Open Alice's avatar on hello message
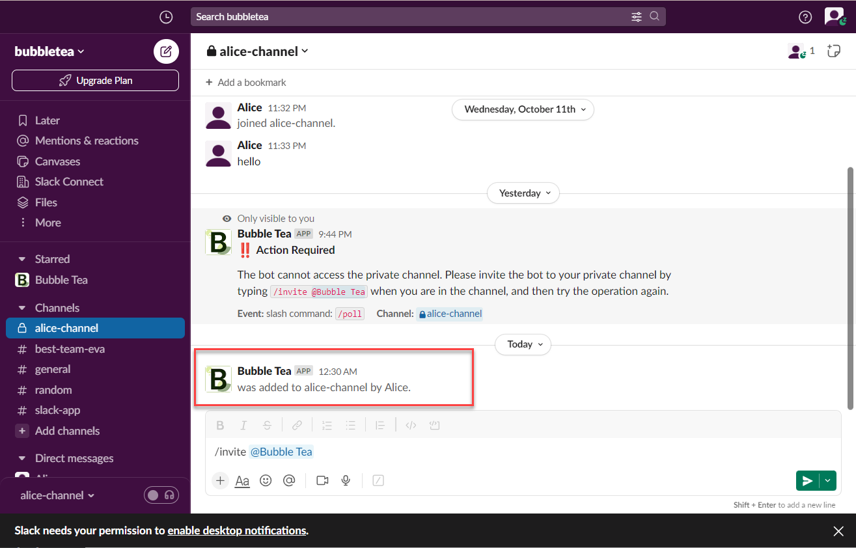The image size is (856, 548). 218,154
